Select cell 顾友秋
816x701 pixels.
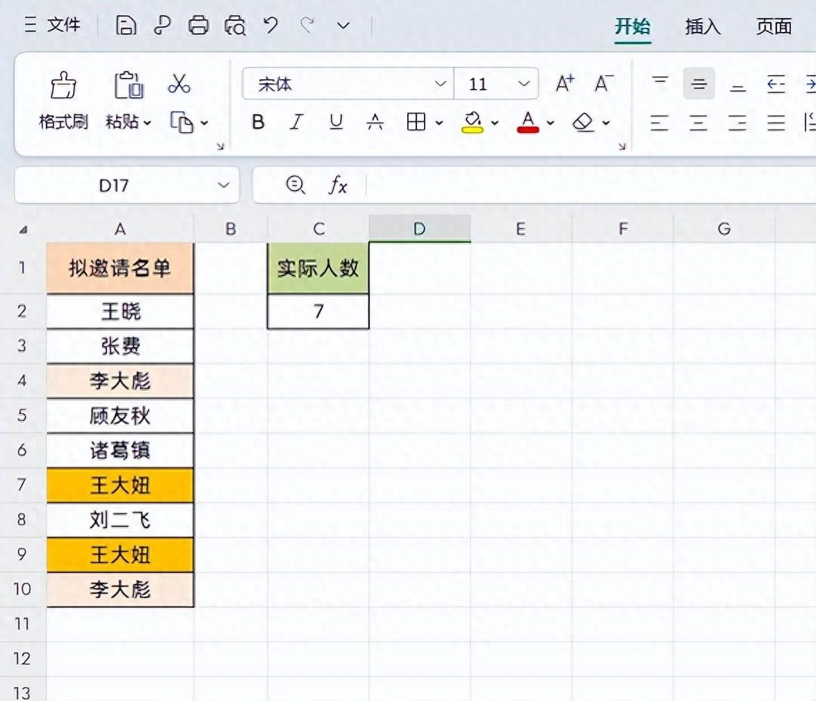pos(120,416)
